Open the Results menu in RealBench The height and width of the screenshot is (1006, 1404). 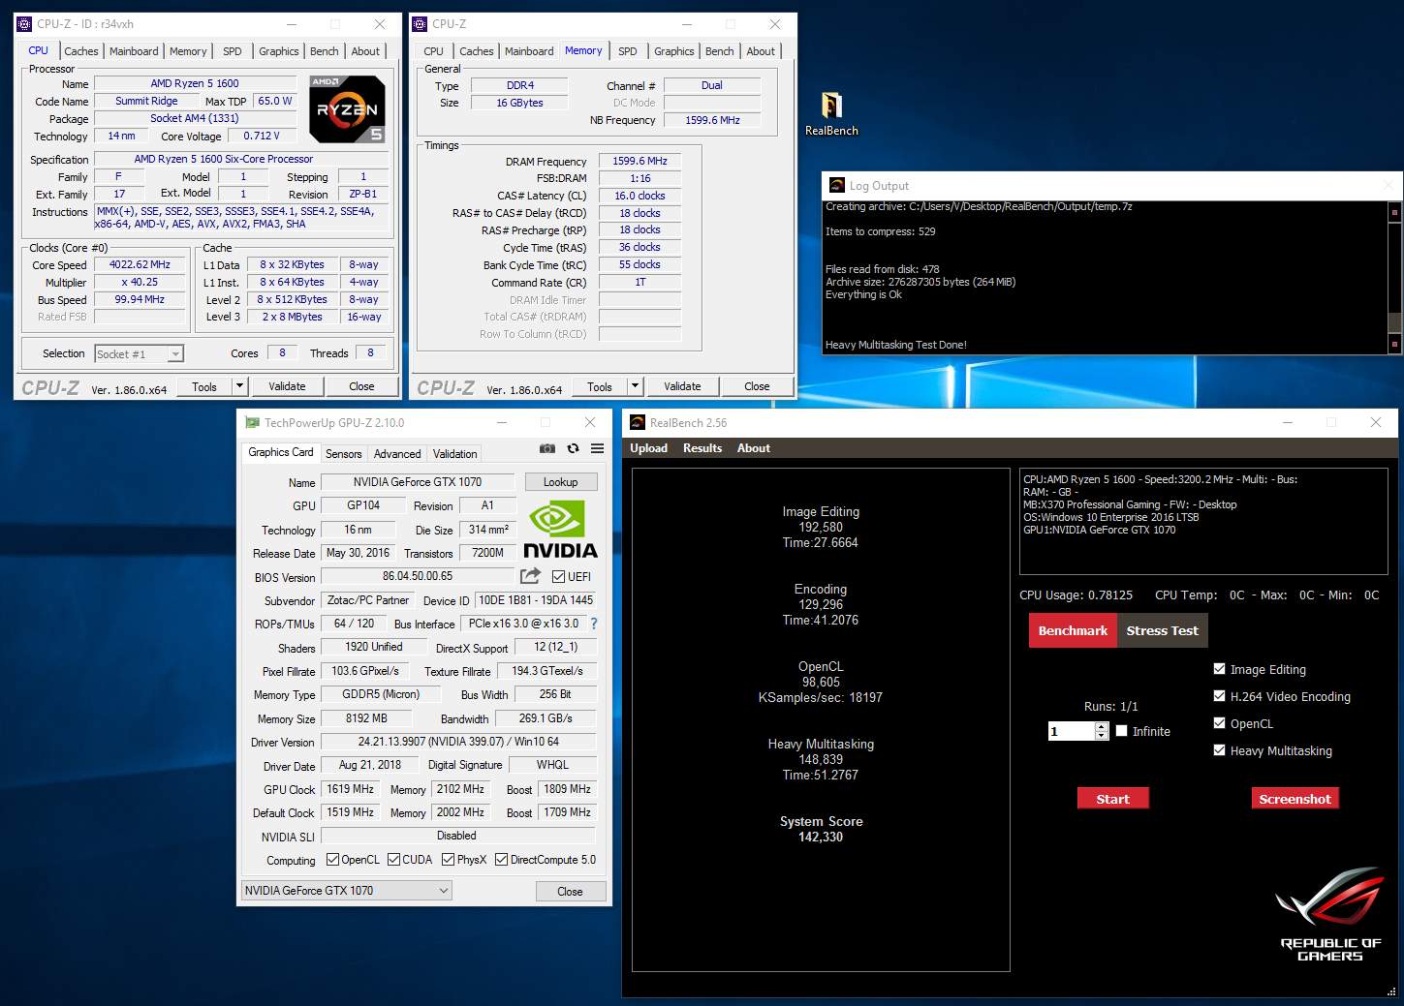[702, 448]
